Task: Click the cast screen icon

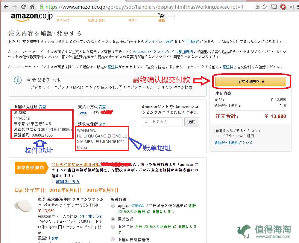Action: coord(274,7)
